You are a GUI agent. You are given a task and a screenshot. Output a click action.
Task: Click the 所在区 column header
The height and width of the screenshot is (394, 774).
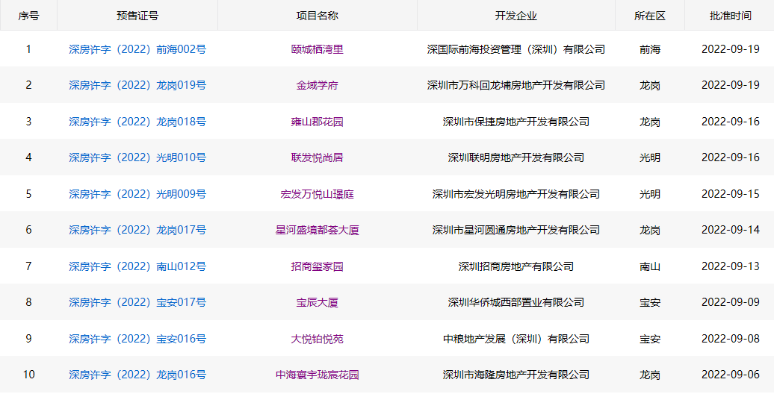650,16
